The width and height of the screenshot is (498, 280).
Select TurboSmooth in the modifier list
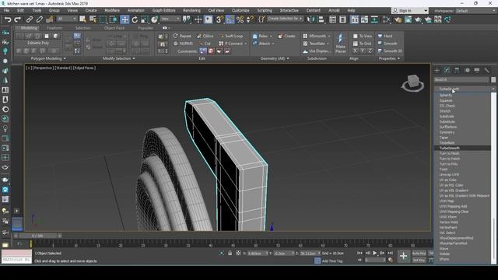(462, 149)
